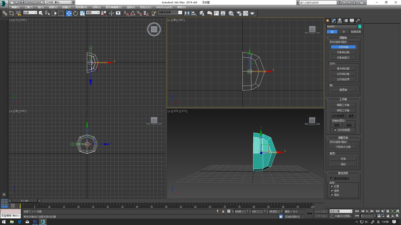Select the Unlink Selection tool
Image resolution: width=401 pixels, height=225 pixels.
12,13
